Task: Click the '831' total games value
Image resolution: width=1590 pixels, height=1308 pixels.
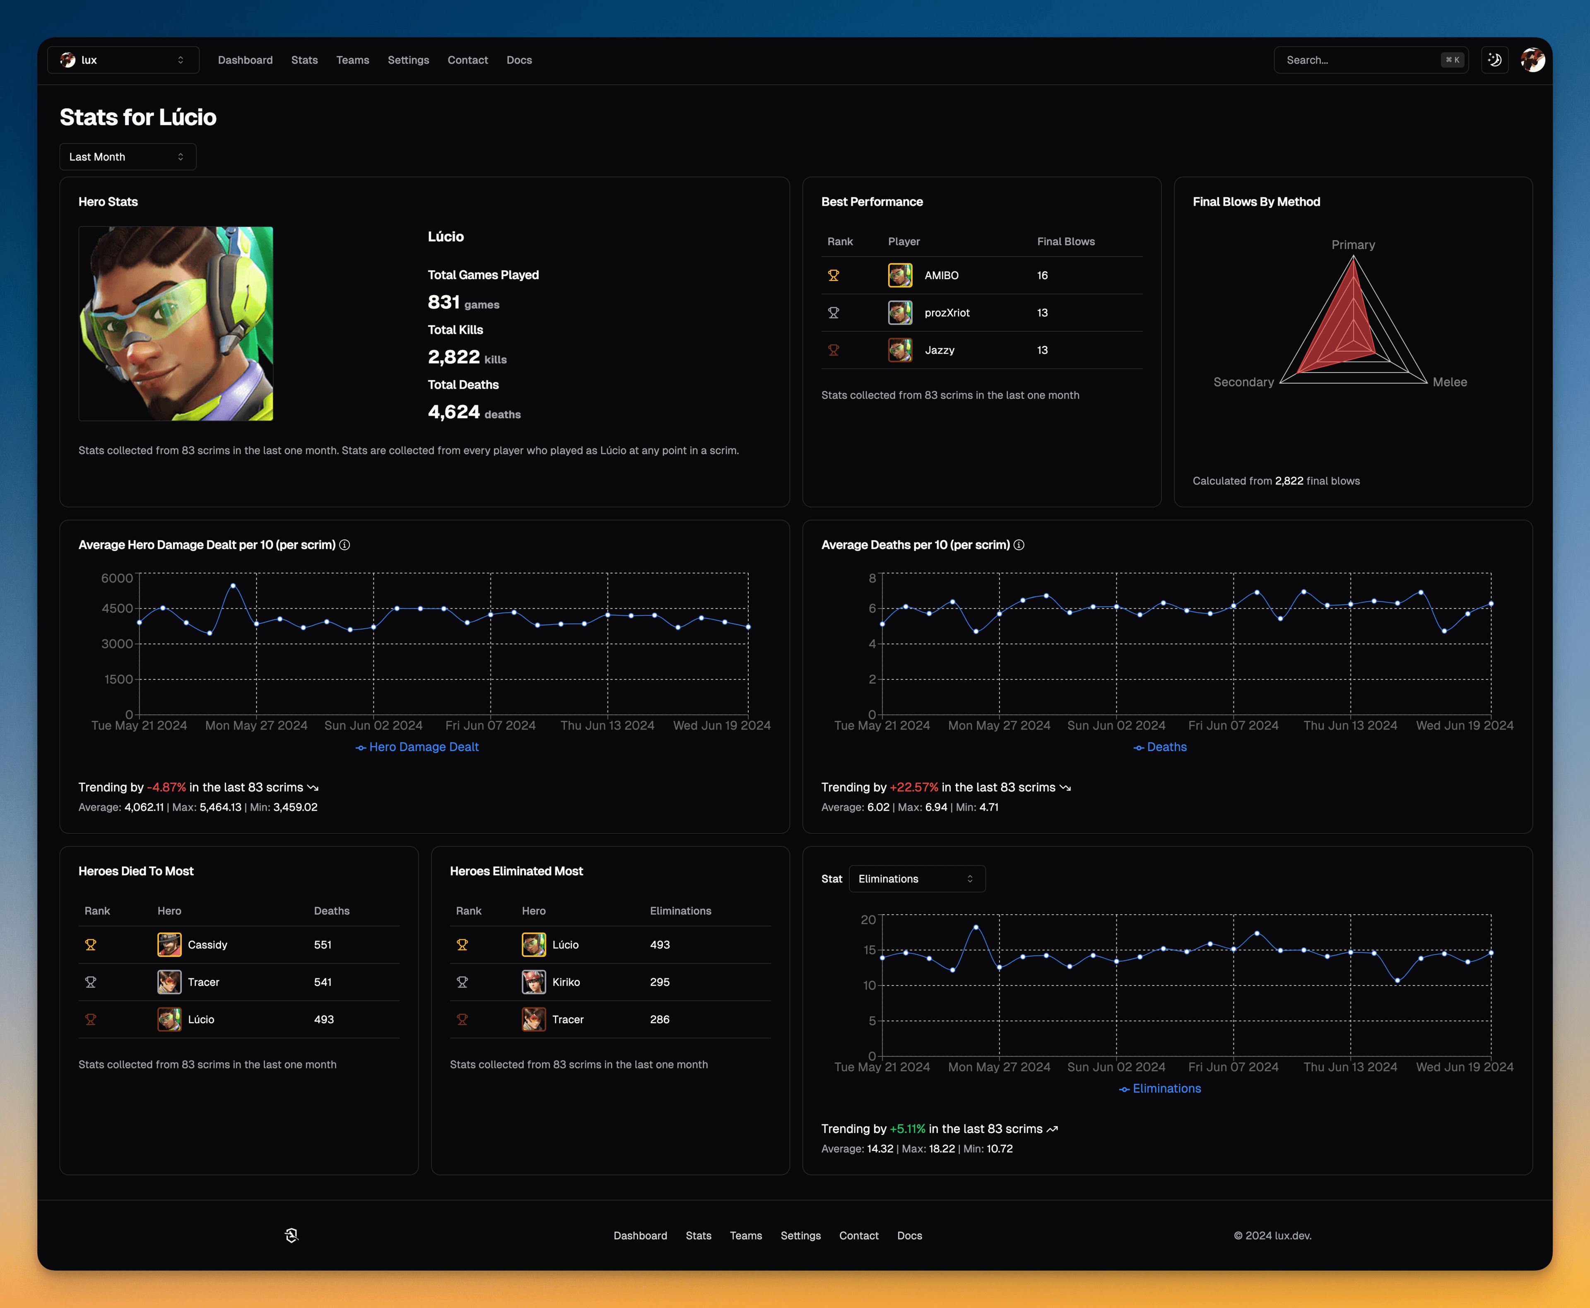Action: [x=444, y=302]
